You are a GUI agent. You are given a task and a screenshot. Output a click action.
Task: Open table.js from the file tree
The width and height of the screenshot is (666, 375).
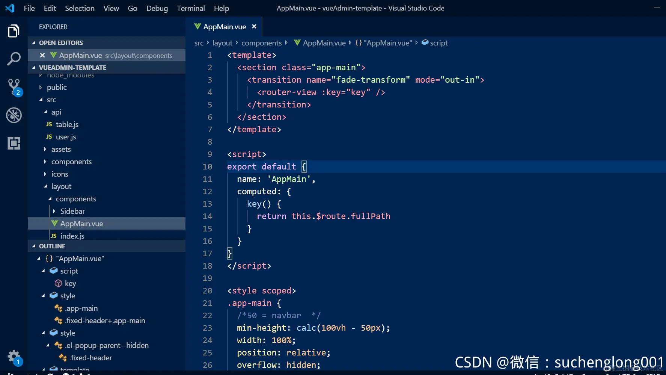(x=107, y=124)
